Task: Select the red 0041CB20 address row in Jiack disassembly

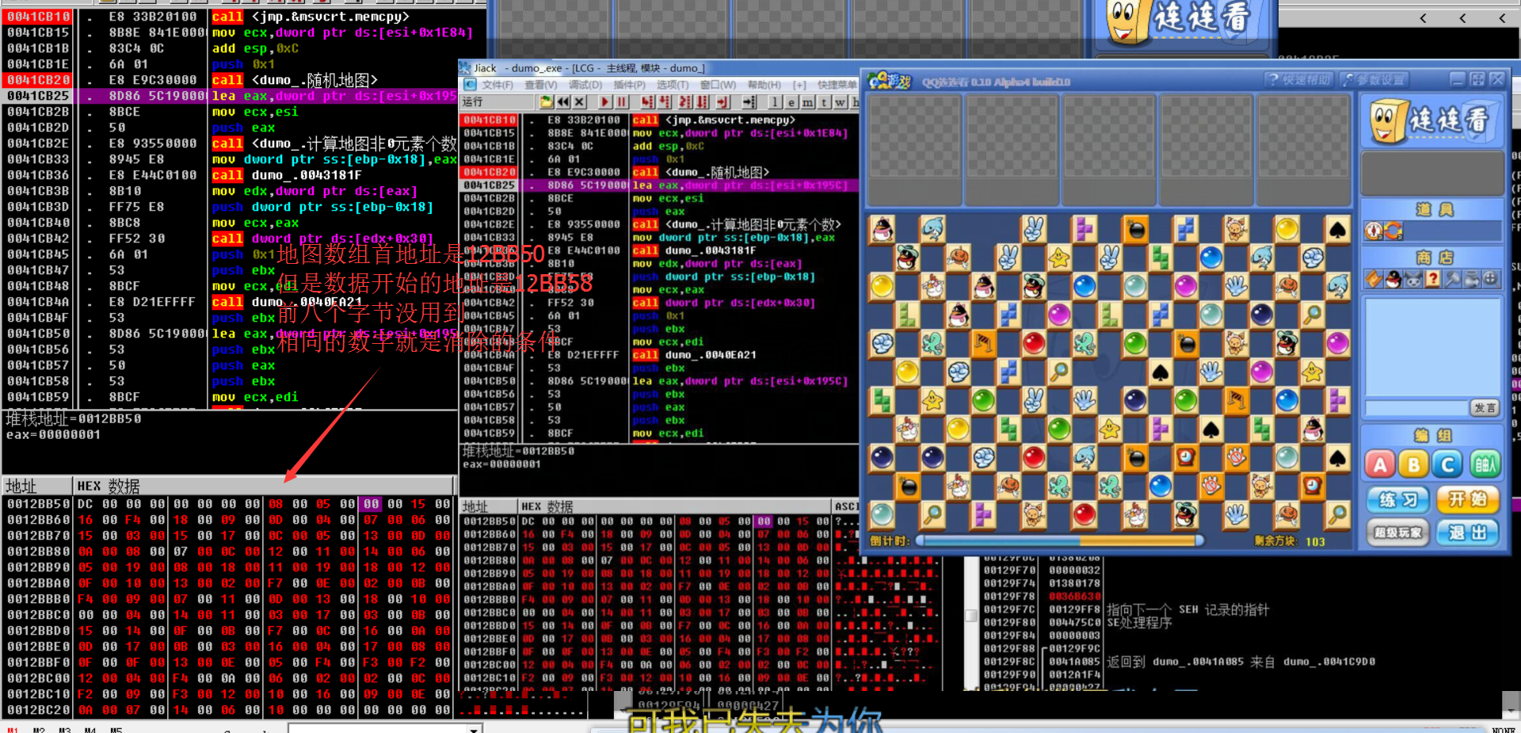Action: pyautogui.click(x=659, y=172)
